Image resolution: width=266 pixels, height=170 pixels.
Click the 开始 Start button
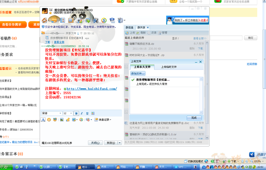click(6, 167)
